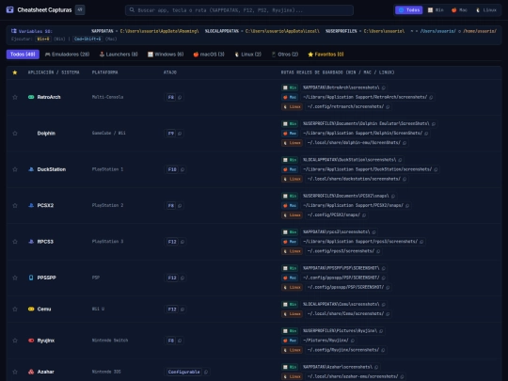Click the APLICACIÓN / SISTEMA column header

coord(54,72)
